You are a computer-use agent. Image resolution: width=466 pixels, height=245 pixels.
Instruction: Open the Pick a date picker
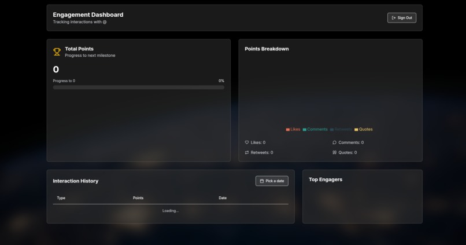pos(272,181)
